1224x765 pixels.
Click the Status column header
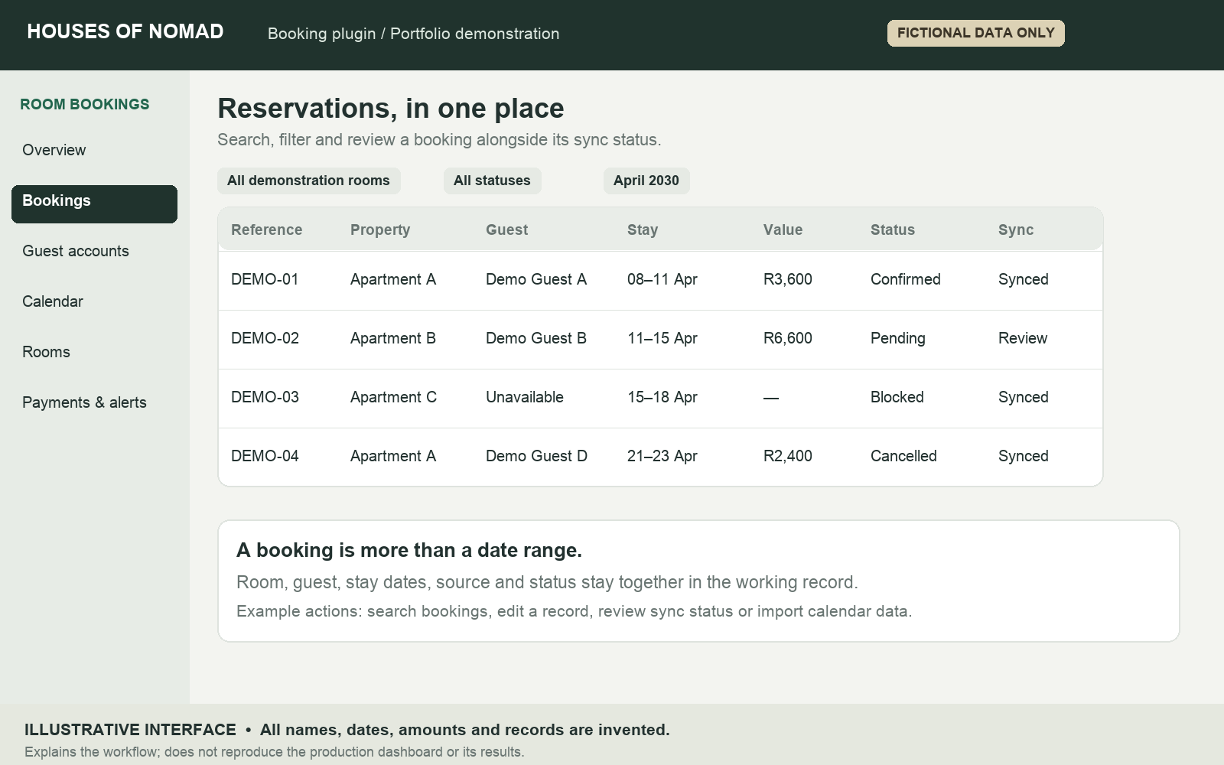coord(893,229)
